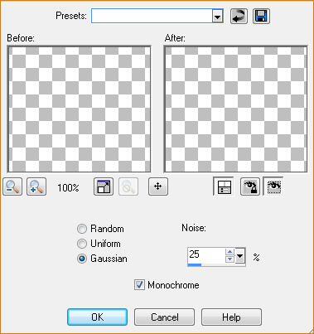This screenshot has height=334, width=314.
Task: Click the Noise percentage input field
Action: (206, 255)
